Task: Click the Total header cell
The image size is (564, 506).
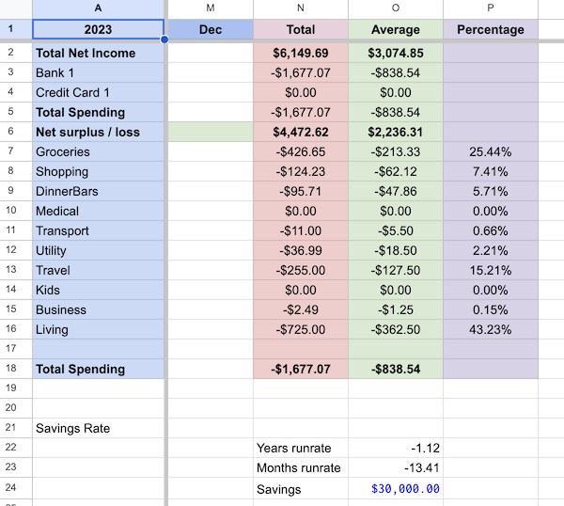Action: 301,29
